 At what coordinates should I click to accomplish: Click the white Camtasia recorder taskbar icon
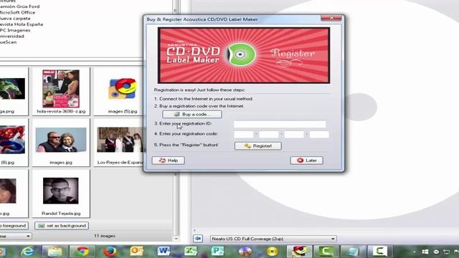point(379,252)
